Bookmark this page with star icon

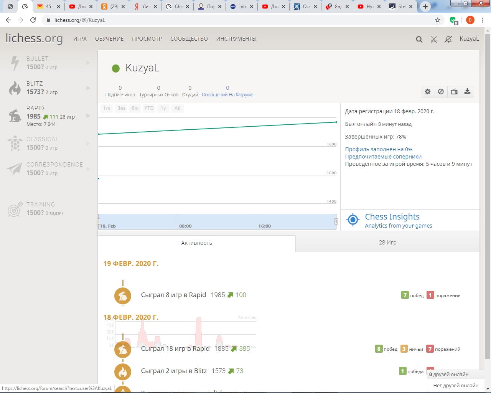(438, 20)
